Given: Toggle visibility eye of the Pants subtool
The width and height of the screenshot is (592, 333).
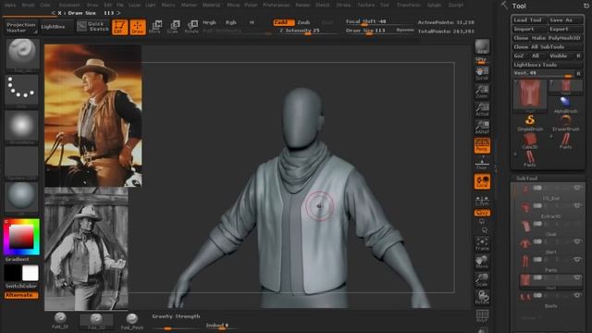Looking at the screenshot, I should pyautogui.click(x=576, y=259).
